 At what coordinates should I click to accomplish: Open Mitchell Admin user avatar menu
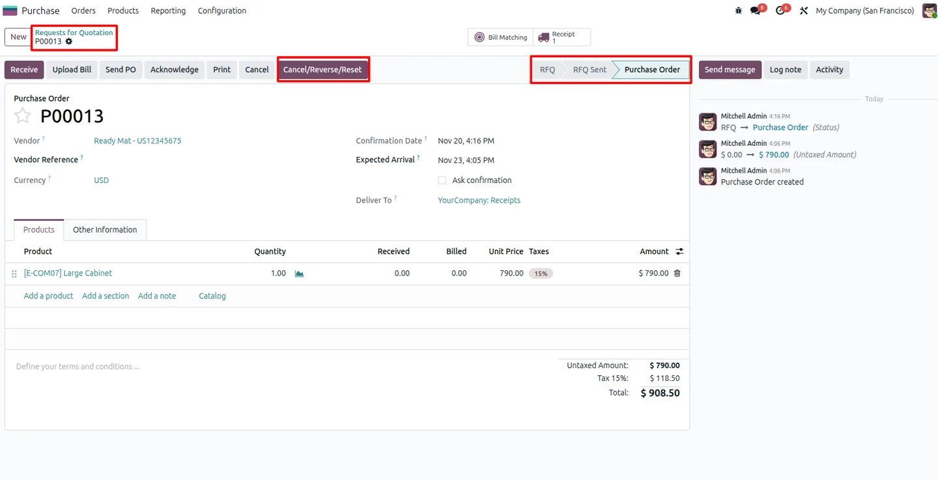click(930, 10)
